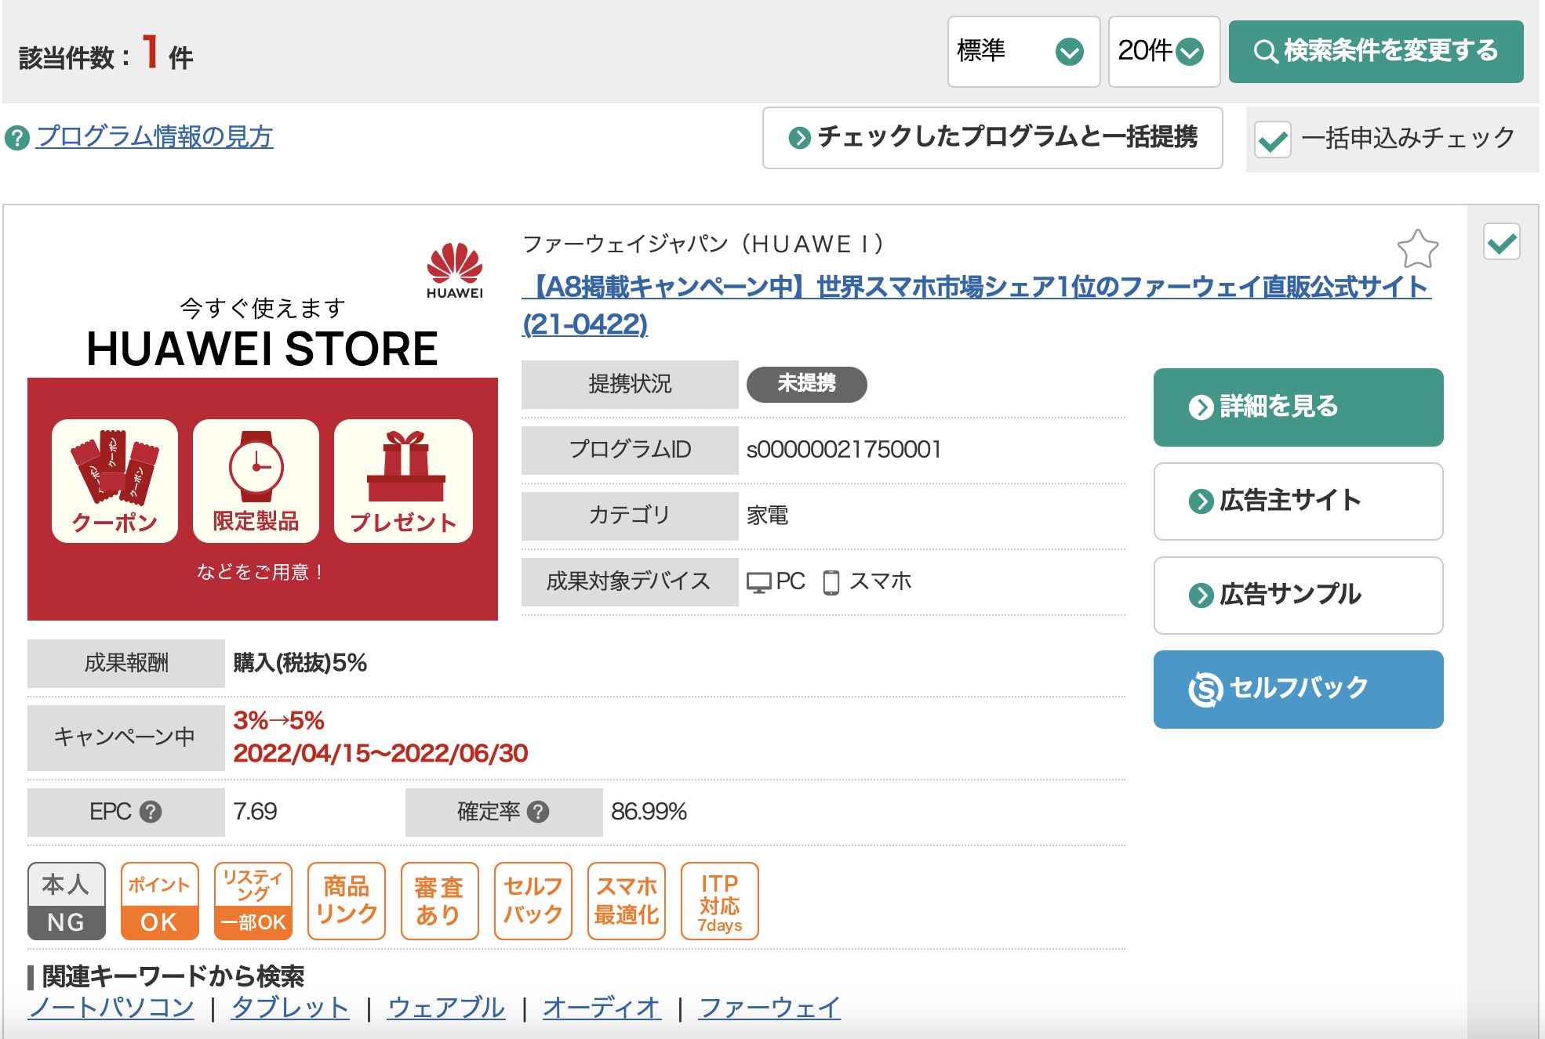Click the 86.99% confirmation rate

[649, 812]
